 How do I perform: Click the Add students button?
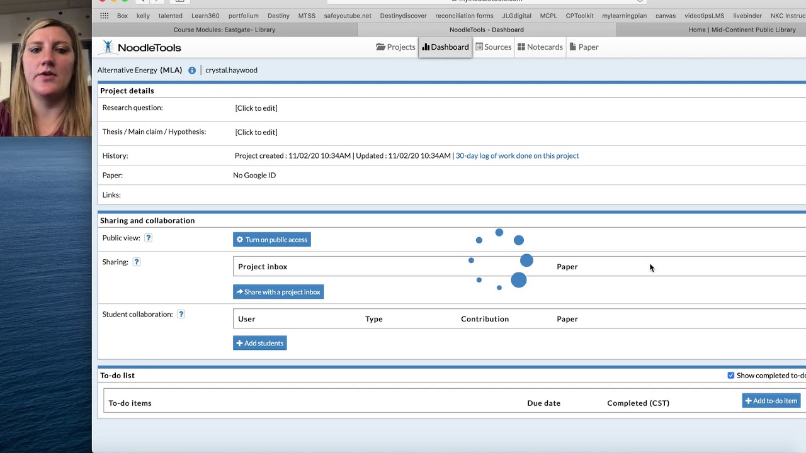point(260,343)
